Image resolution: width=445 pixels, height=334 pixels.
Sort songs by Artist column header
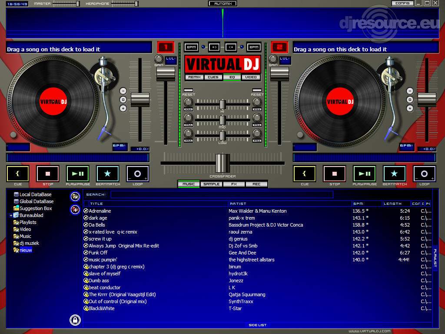(290, 204)
